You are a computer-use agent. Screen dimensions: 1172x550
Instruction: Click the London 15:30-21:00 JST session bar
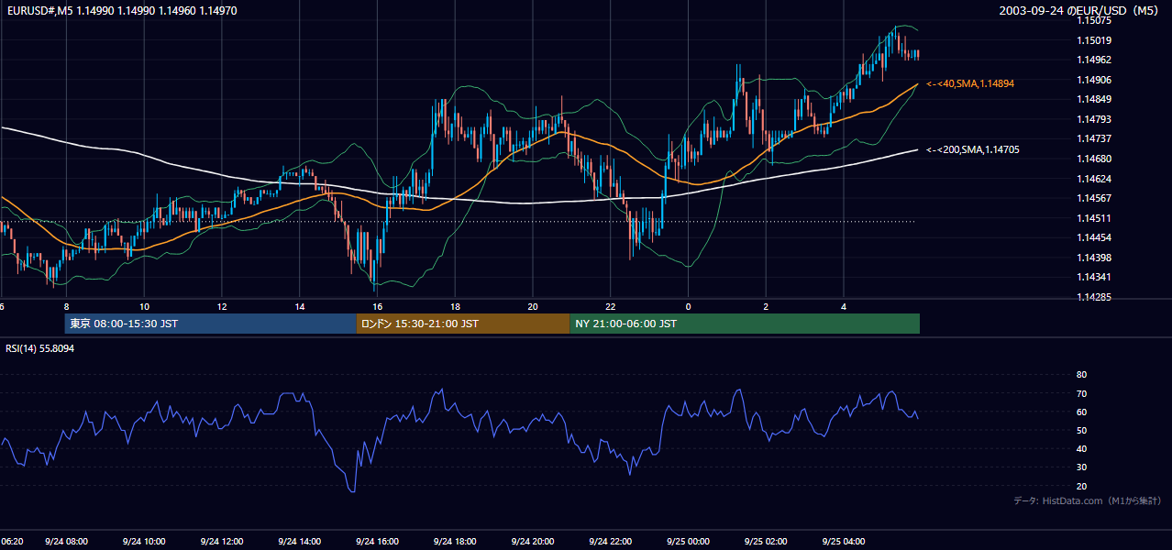[x=463, y=324]
